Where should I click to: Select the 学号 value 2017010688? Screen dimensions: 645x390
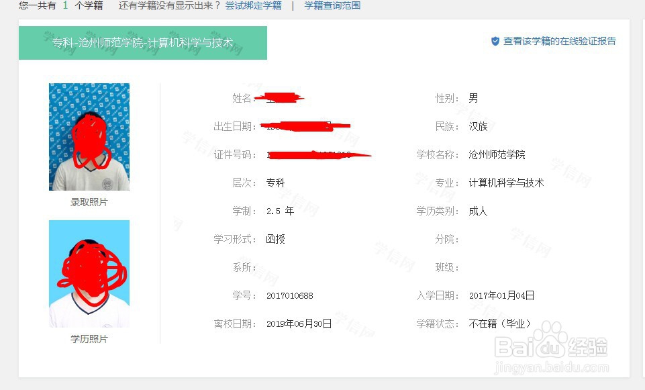tap(291, 295)
